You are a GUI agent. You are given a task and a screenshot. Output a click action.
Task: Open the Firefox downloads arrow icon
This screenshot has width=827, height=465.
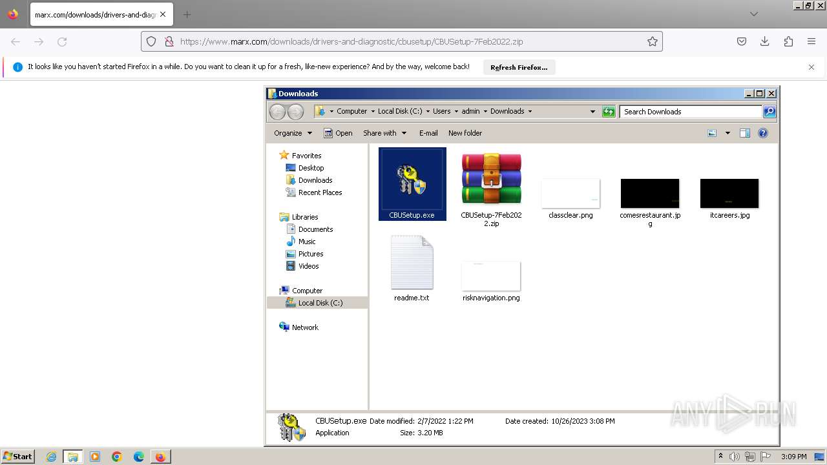[x=765, y=41]
